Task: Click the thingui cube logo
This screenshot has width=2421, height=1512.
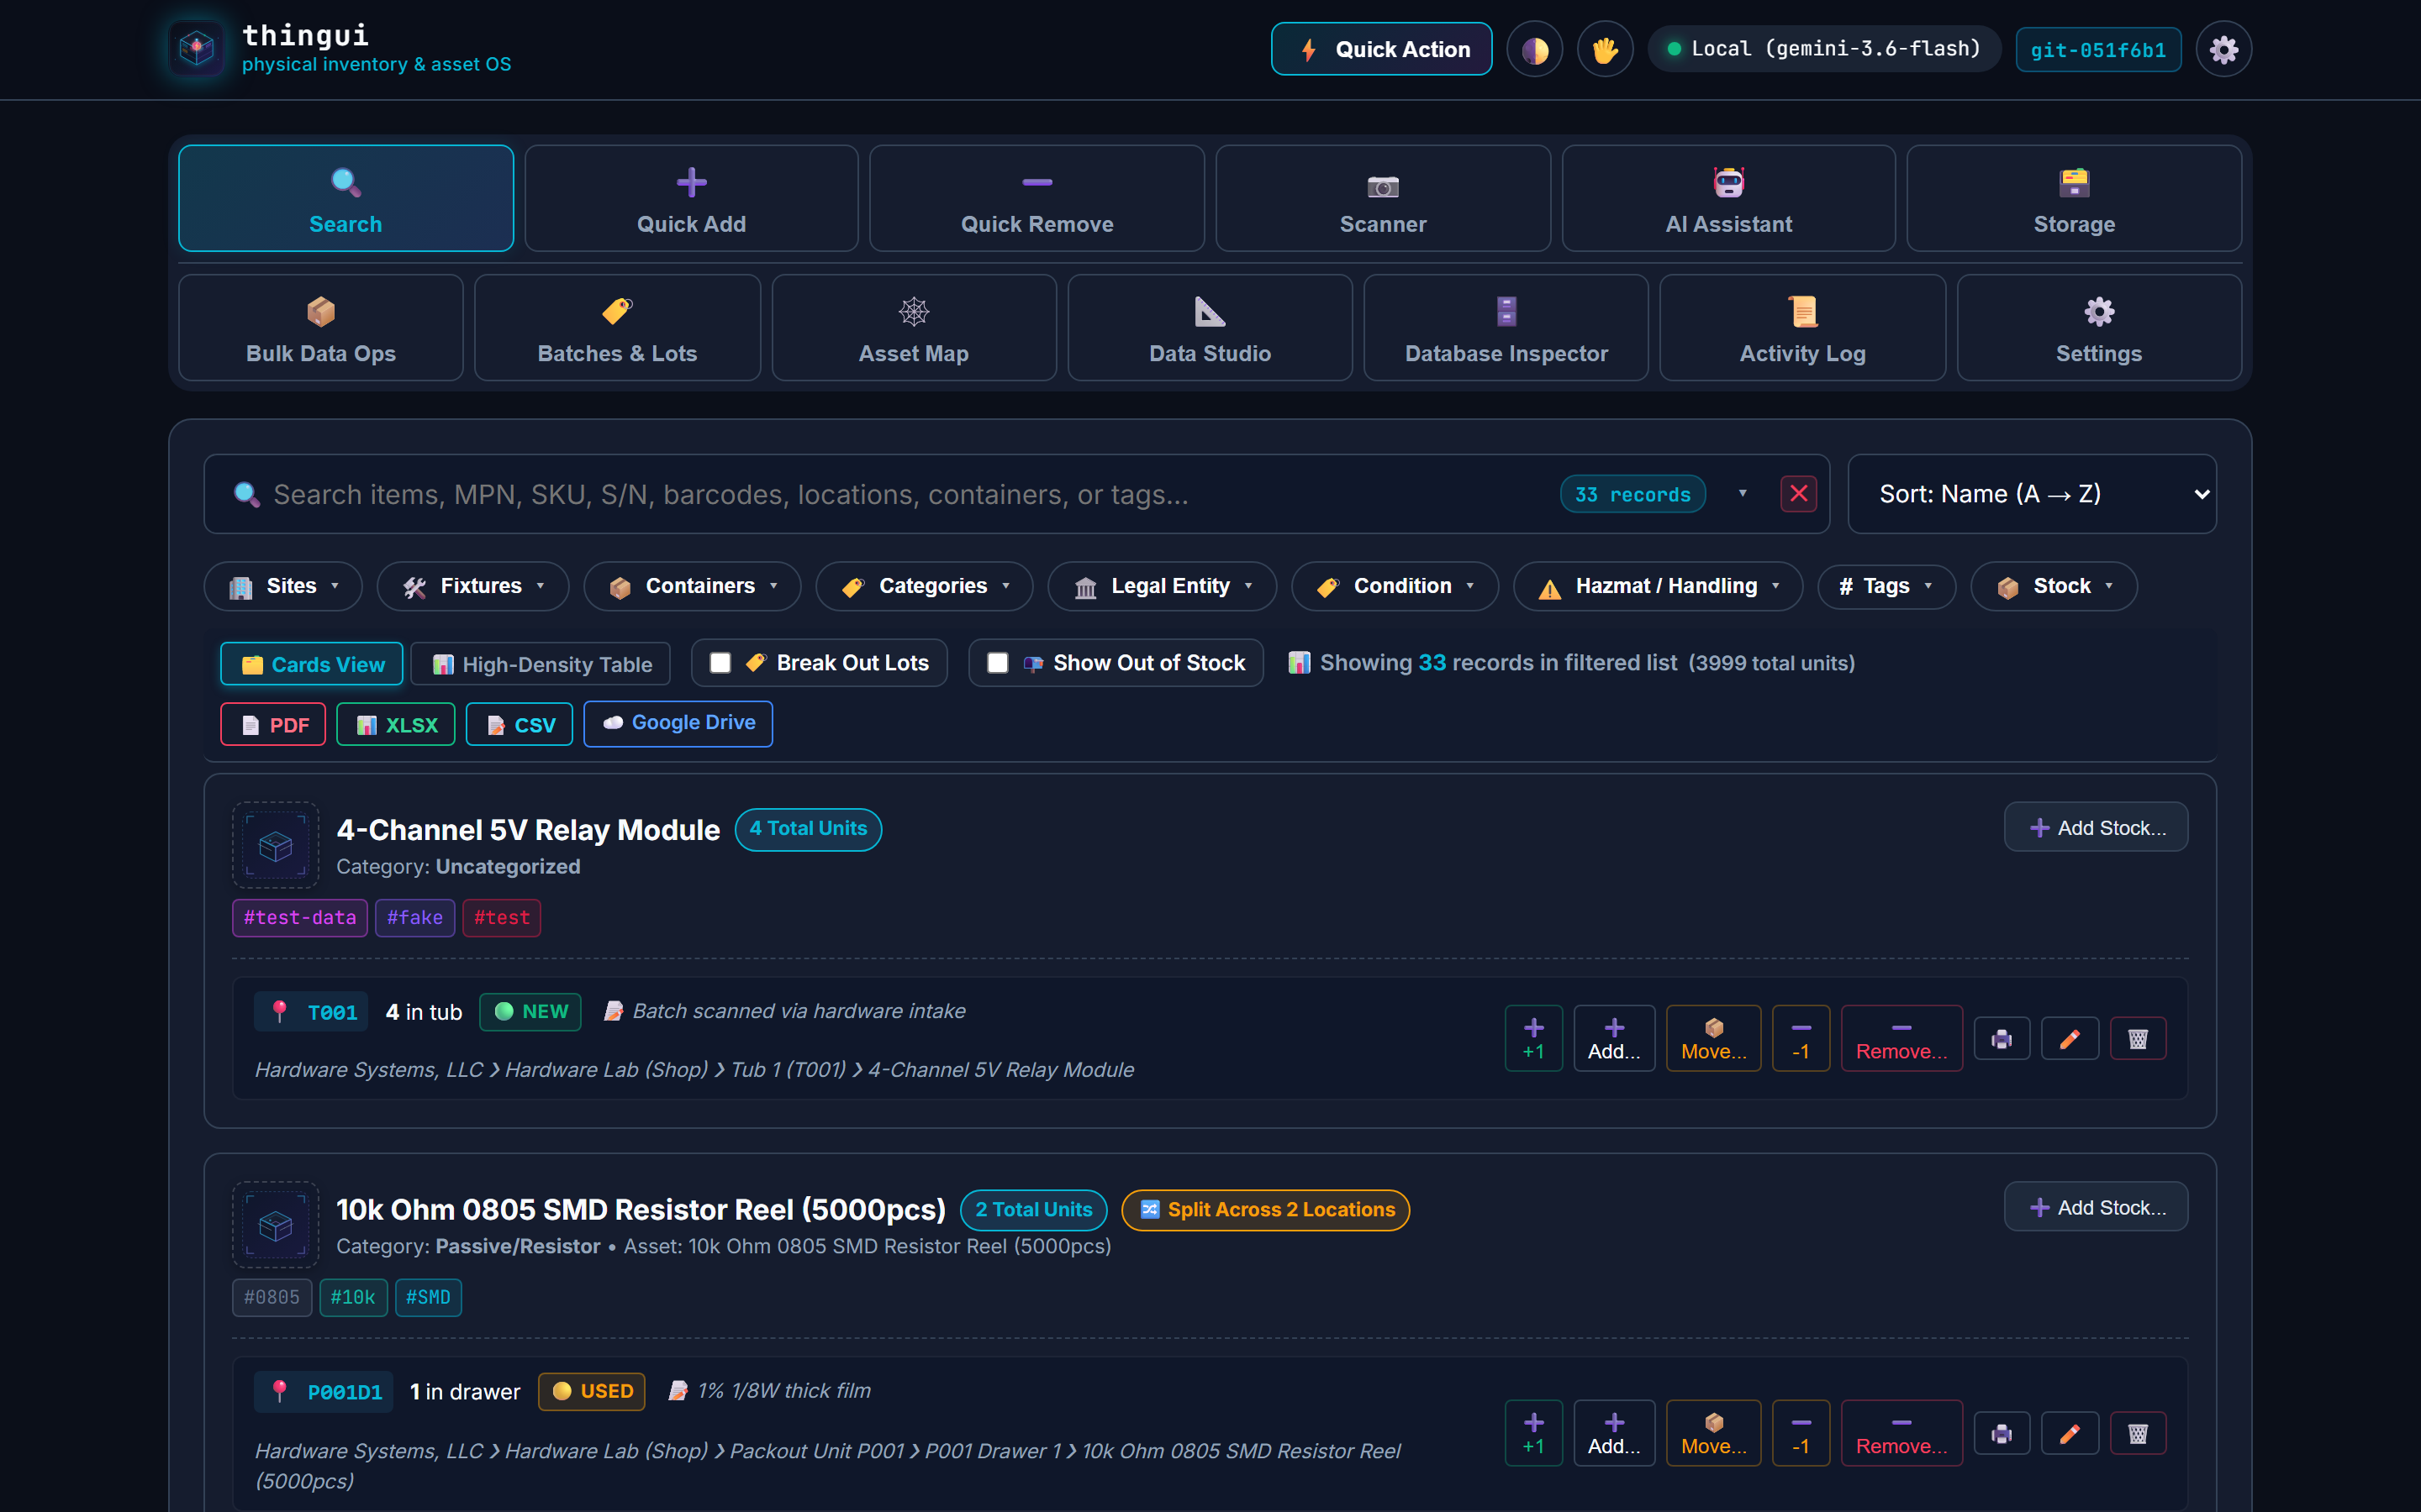Action: click(x=197, y=48)
